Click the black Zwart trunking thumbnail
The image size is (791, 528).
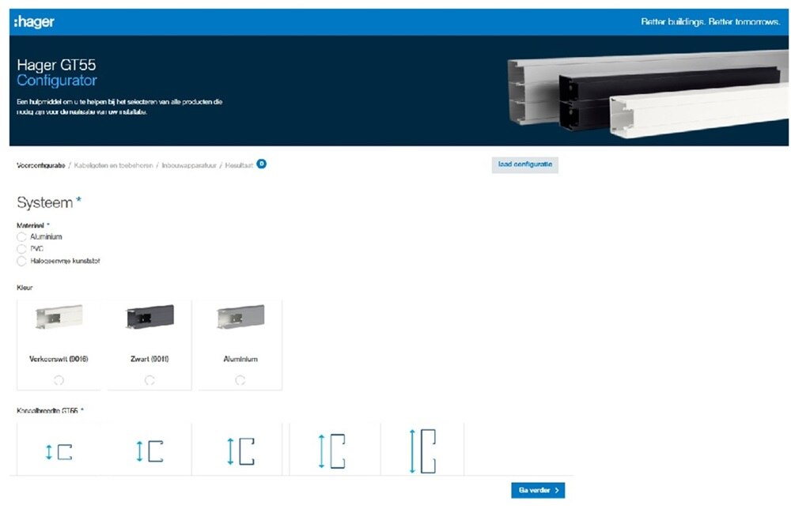(x=149, y=317)
